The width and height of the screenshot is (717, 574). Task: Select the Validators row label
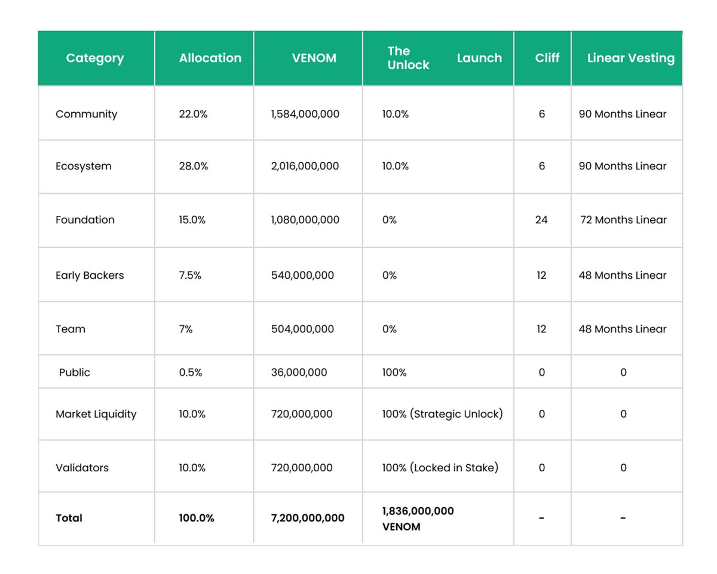[82, 467]
